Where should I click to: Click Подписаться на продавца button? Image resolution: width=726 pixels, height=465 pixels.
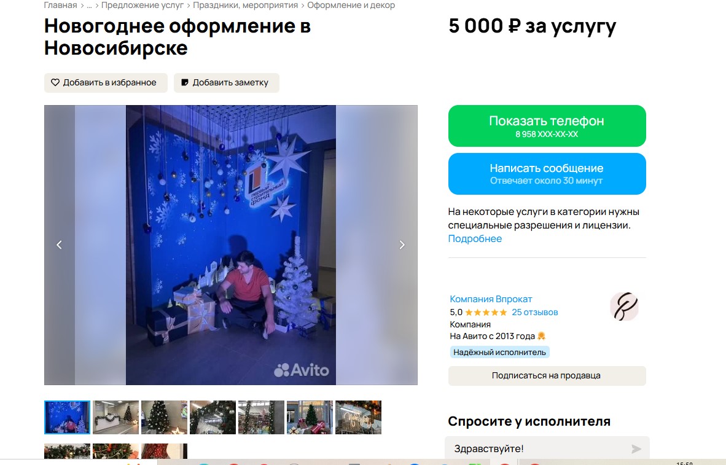pos(547,376)
